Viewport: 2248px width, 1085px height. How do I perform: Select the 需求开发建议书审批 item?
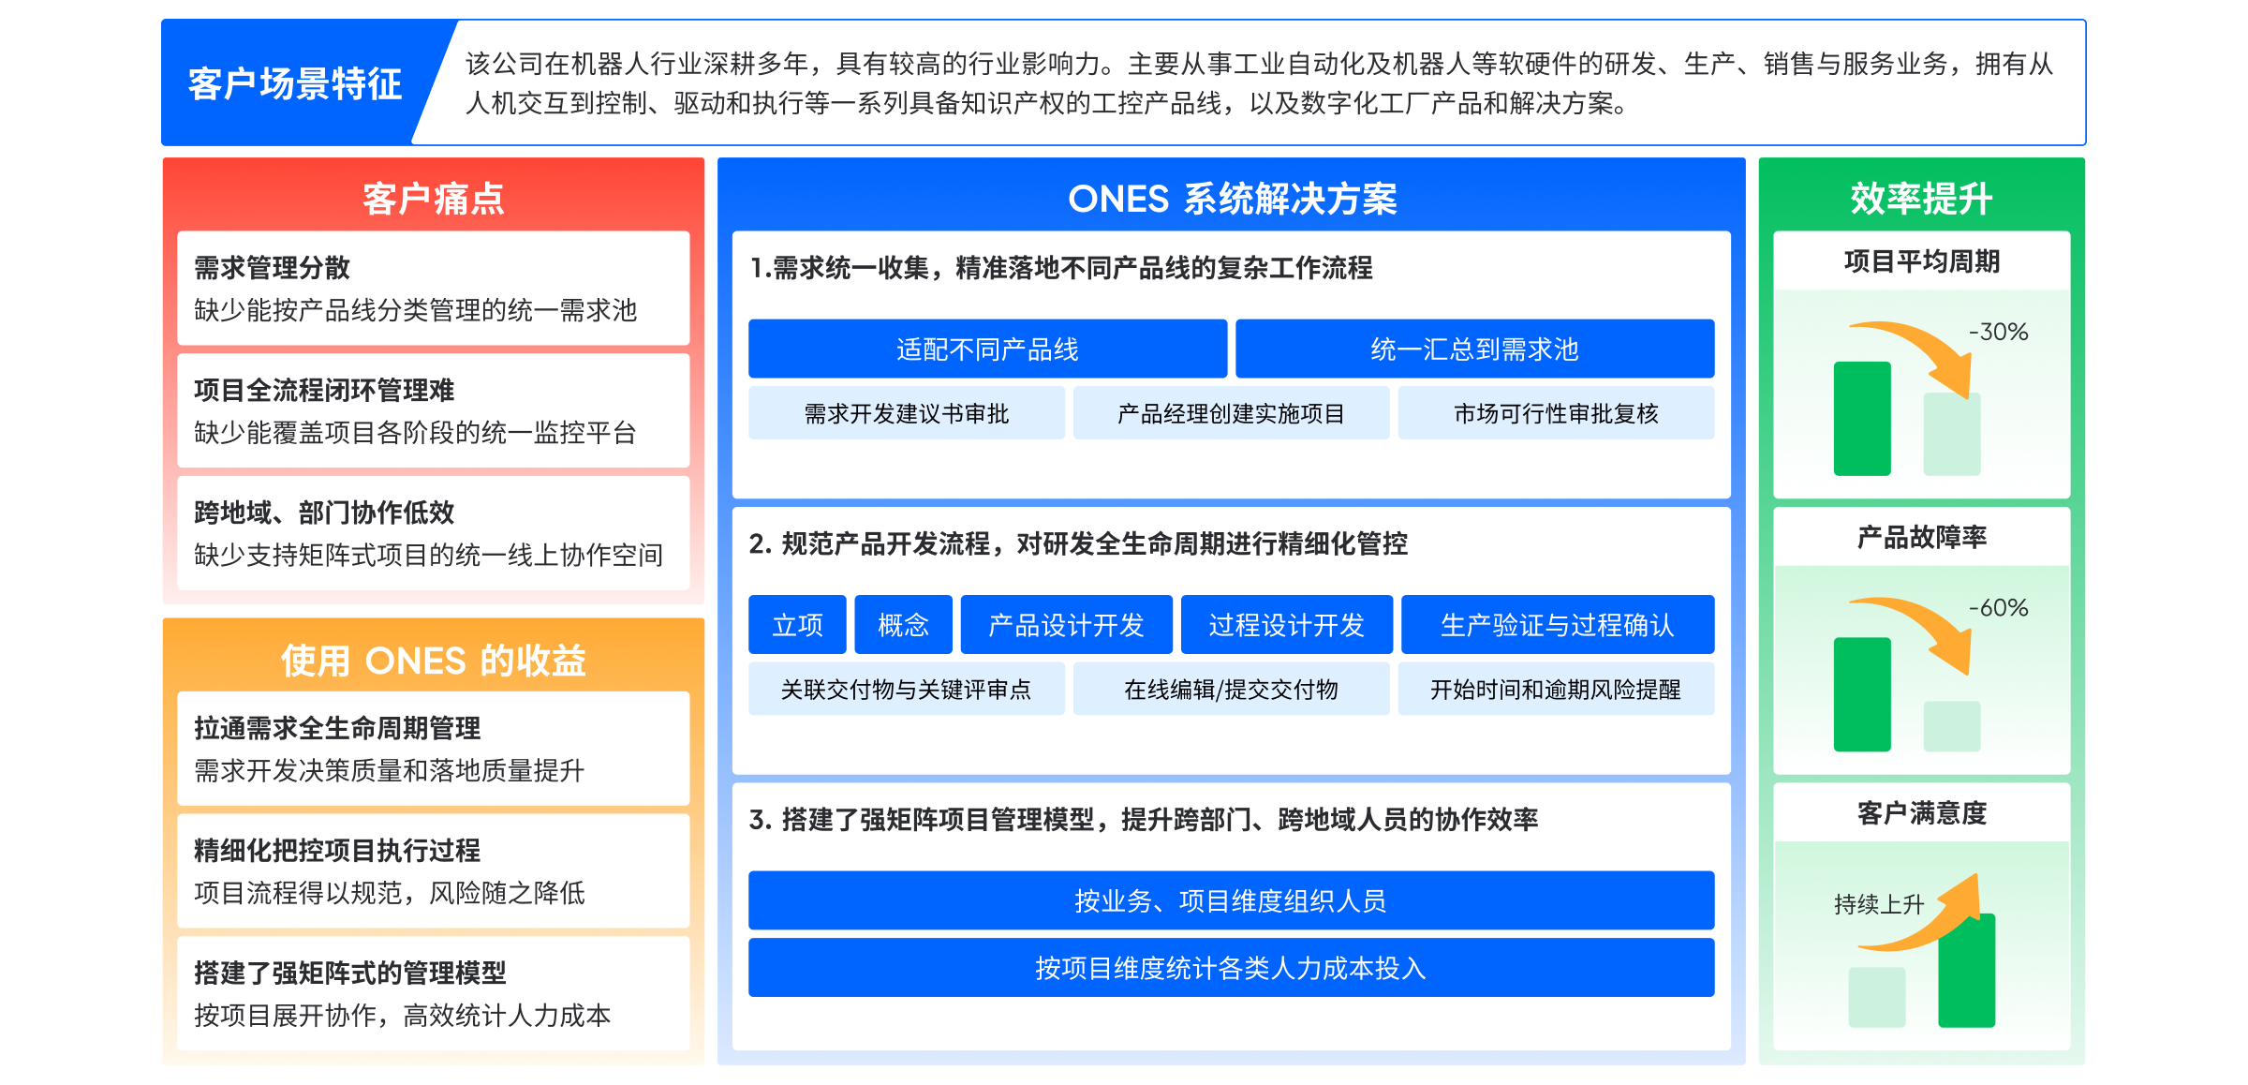(907, 413)
